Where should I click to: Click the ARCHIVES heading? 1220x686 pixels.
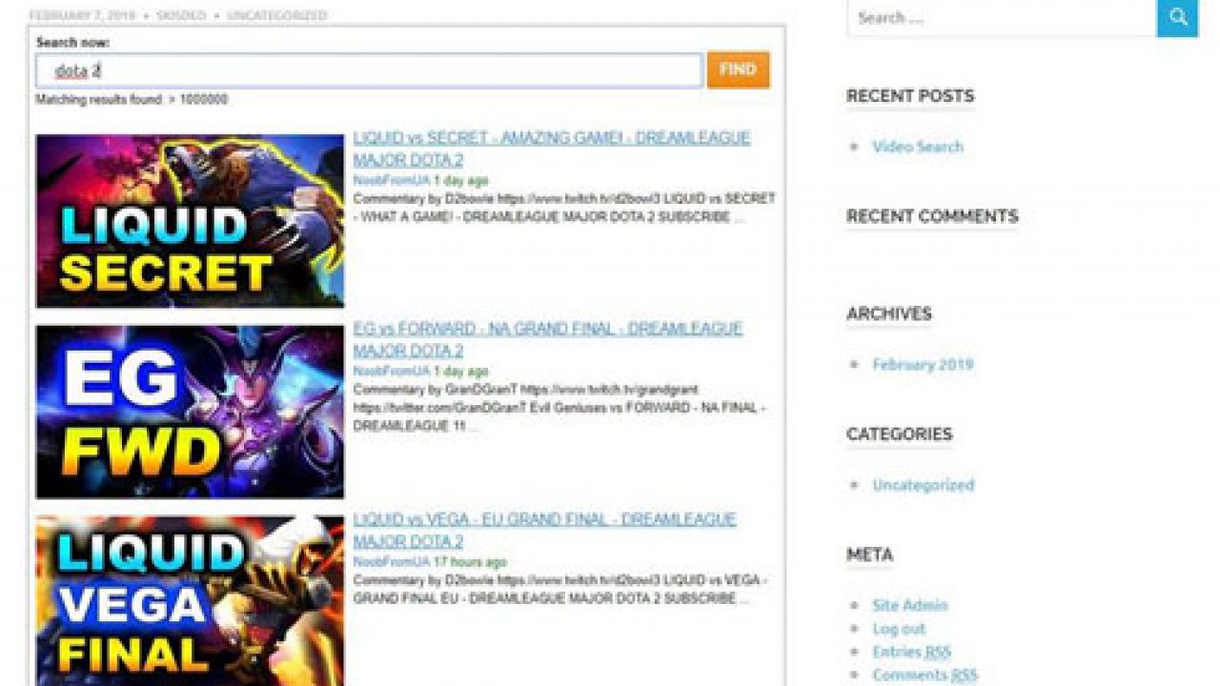(889, 313)
